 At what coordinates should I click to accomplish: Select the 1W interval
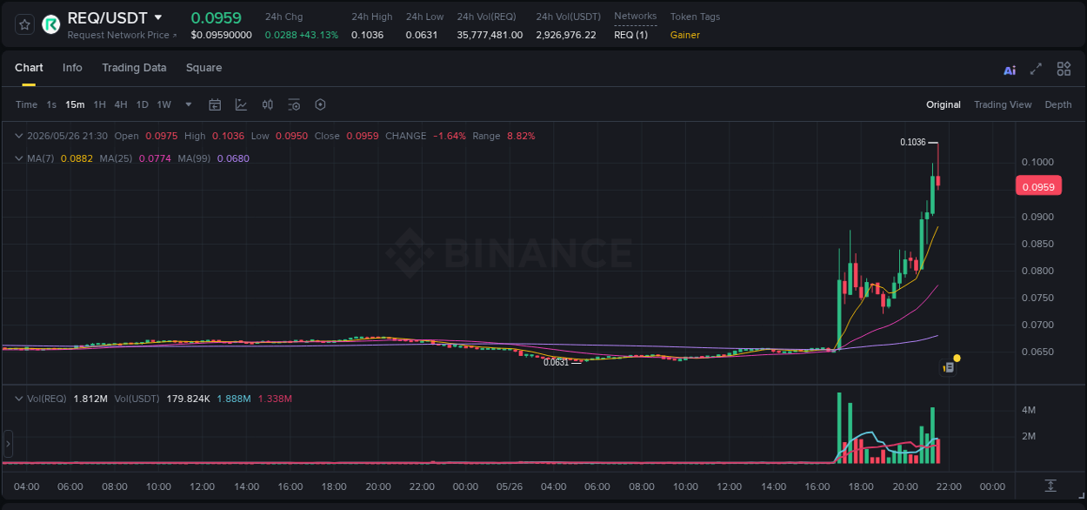[163, 104]
